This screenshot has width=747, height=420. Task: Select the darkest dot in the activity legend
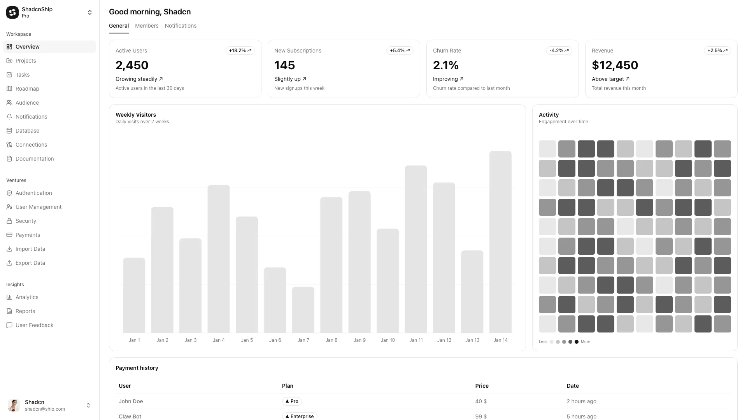tap(577, 342)
